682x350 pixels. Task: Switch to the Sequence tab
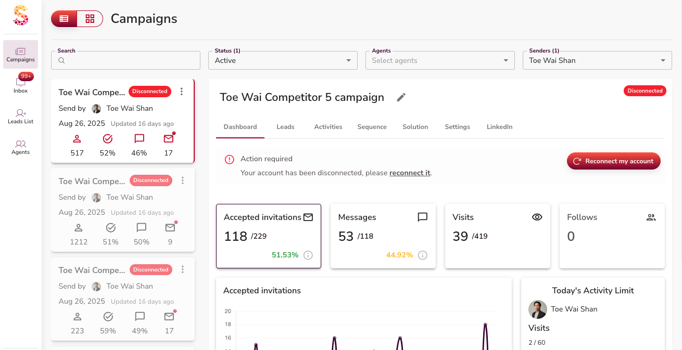372,127
